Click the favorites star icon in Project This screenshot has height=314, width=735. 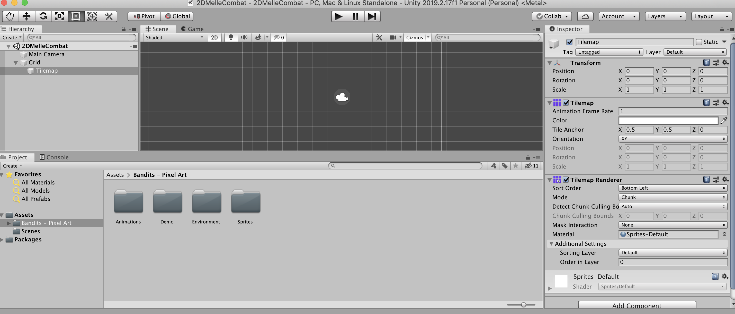516,166
